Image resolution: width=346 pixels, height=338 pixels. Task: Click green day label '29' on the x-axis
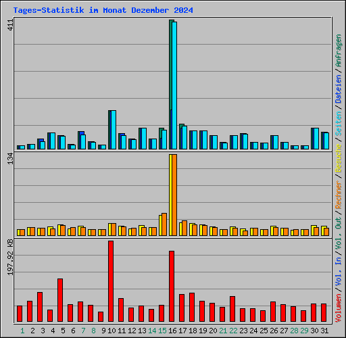click(x=304, y=331)
